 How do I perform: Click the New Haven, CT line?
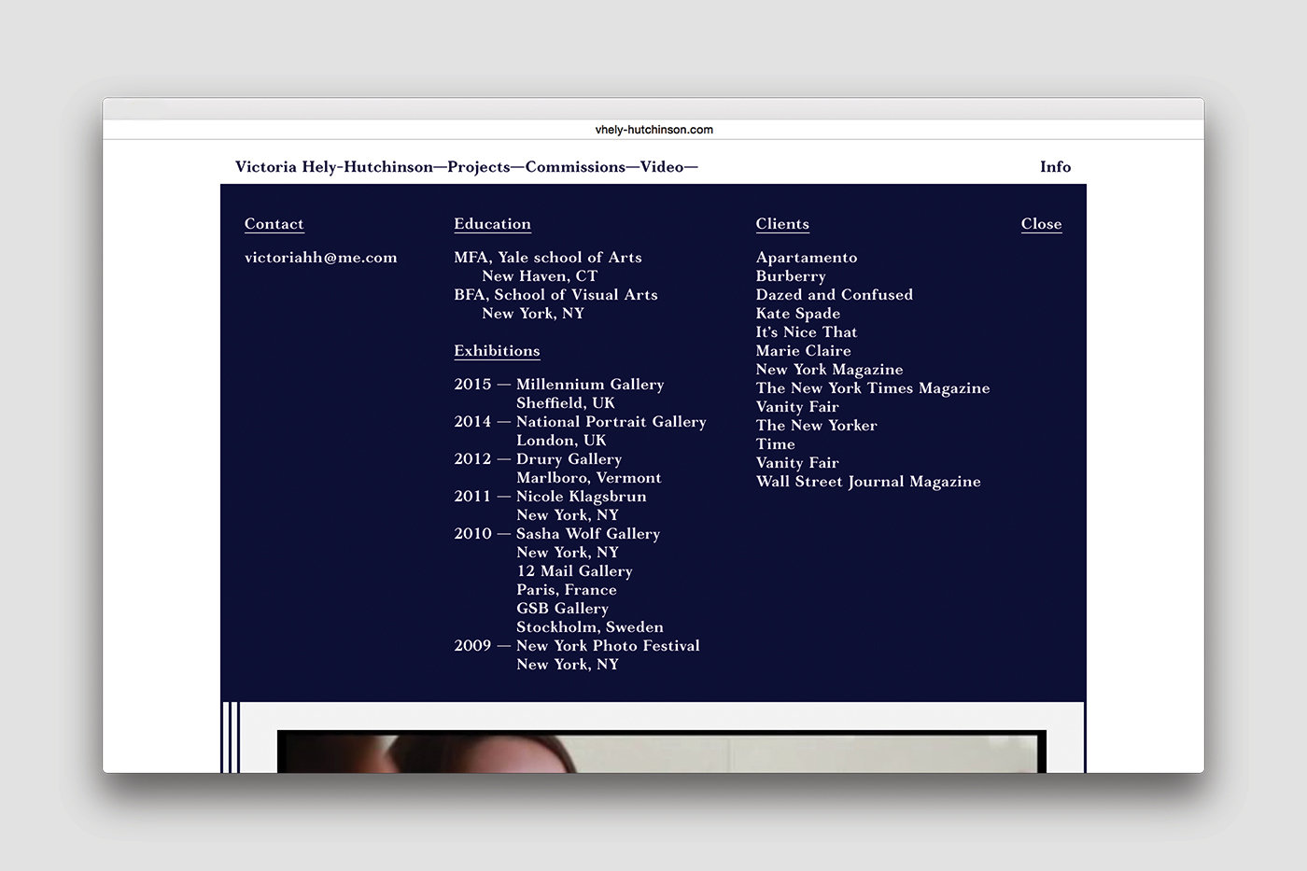[540, 276]
